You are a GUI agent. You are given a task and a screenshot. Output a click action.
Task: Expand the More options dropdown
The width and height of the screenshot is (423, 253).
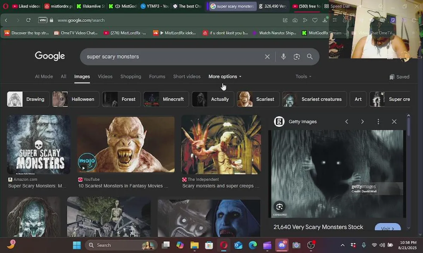225,76
